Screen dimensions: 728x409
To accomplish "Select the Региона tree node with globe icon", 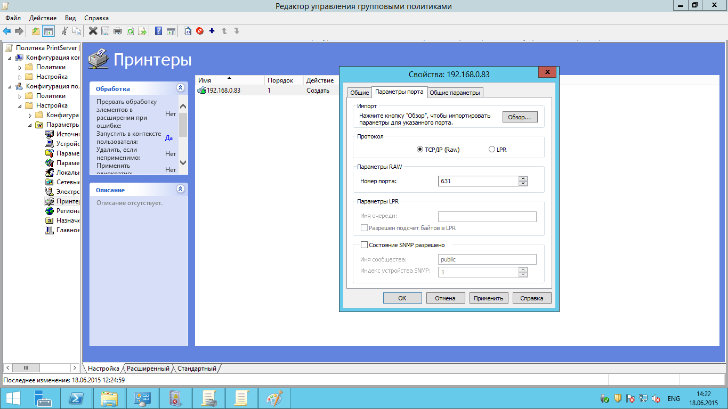I will click(x=63, y=211).
